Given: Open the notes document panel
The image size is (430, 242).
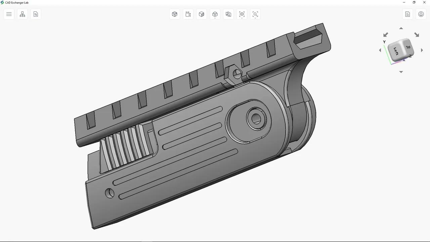Looking at the screenshot, I should 407,14.
